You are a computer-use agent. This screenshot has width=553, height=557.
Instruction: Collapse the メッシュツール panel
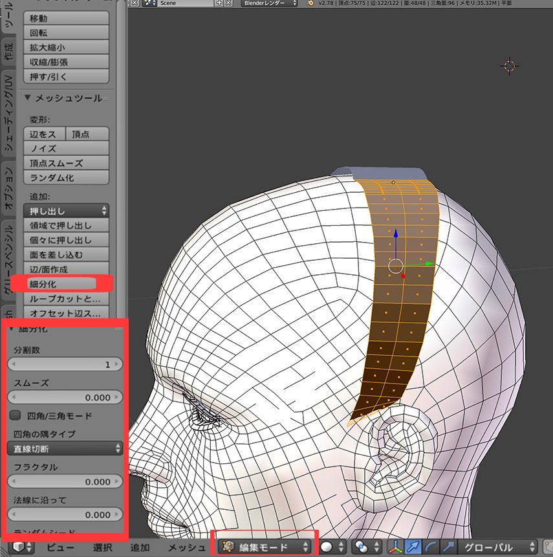point(28,98)
